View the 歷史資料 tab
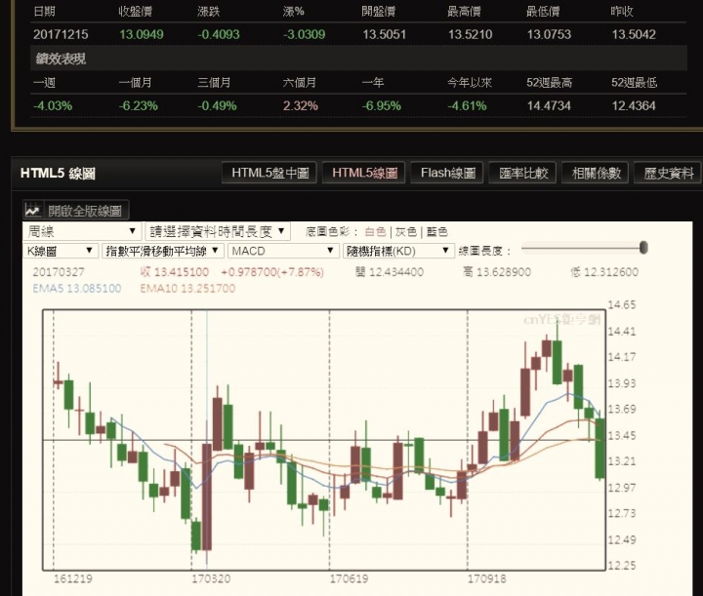 tap(668, 173)
